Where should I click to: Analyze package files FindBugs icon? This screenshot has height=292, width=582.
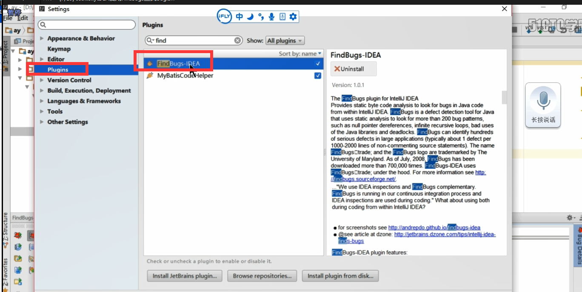[18, 258]
